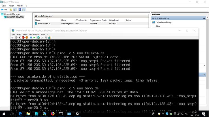Open Datei menu in Hyper-V Manager
Viewport: 209px width, 117px height.
[x=4, y=6]
